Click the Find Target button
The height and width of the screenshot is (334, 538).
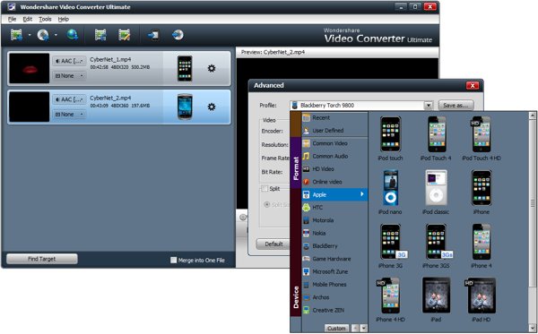click(42, 259)
